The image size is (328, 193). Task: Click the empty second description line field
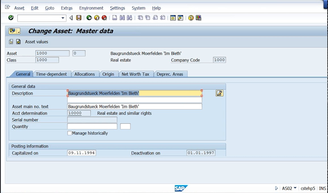point(135,100)
